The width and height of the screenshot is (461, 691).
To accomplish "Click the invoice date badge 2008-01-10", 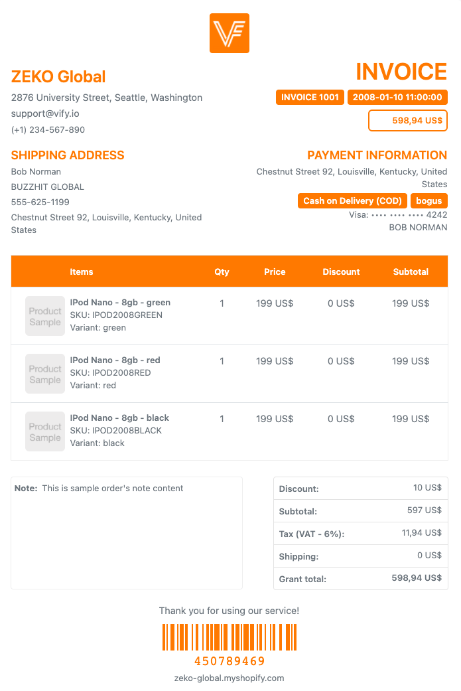I will 397,98.
